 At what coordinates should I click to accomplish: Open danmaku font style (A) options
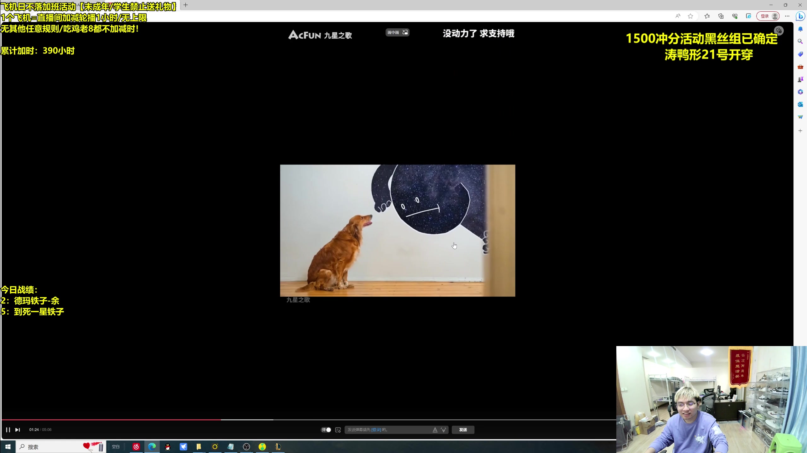pyautogui.click(x=435, y=430)
